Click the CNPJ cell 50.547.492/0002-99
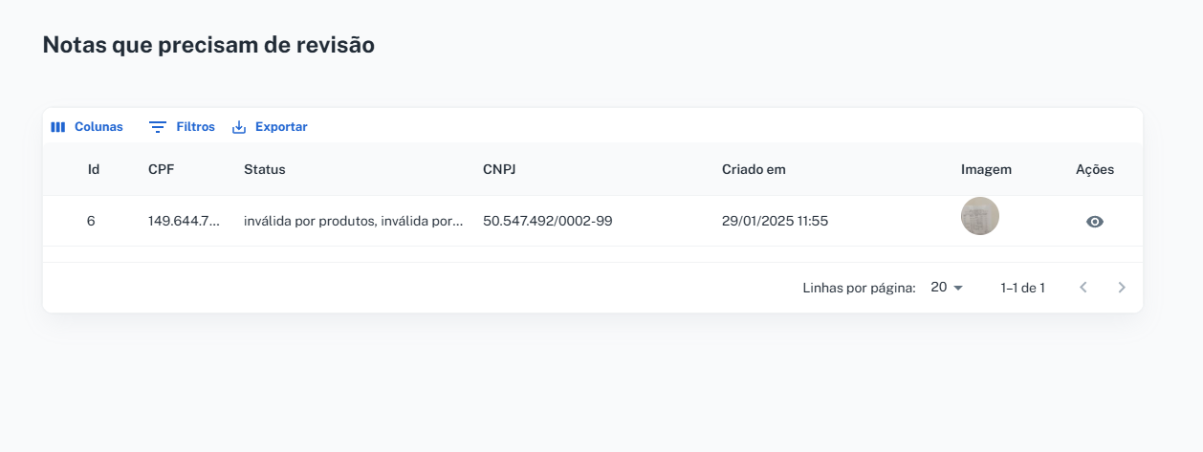1203x452 pixels. pyautogui.click(x=547, y=221)
